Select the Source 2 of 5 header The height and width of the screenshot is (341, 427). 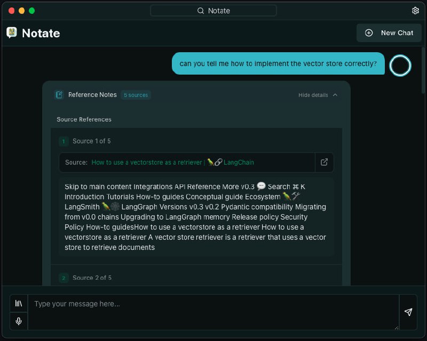91,278
